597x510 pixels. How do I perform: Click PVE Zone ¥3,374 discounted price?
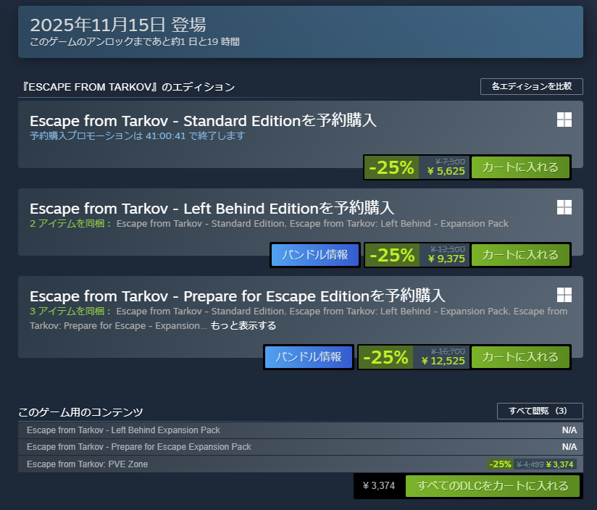point(560,464)
